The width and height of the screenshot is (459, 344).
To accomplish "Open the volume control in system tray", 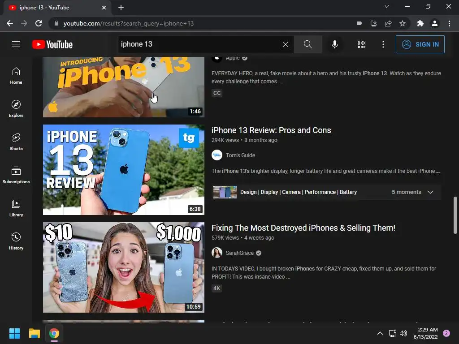I will [403, 333].
